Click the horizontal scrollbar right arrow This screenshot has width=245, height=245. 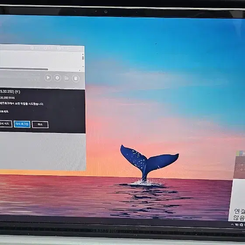pos(80,70)
